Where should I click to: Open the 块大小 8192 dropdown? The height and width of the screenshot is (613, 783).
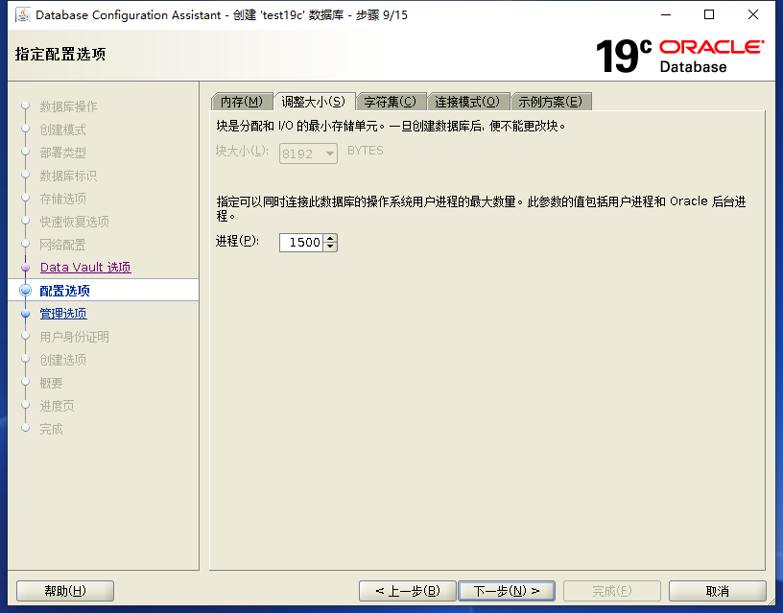point(308,153)
